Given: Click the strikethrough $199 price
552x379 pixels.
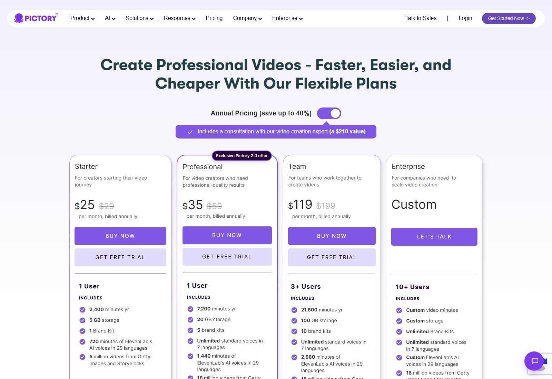Looking at the screenshot, I should pos(326,206).
